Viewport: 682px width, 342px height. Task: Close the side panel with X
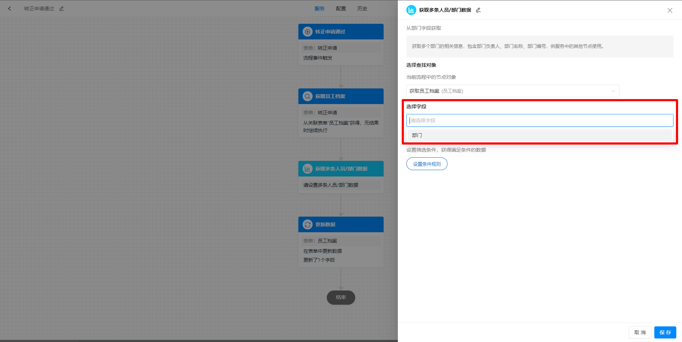[x=670, y=10]
